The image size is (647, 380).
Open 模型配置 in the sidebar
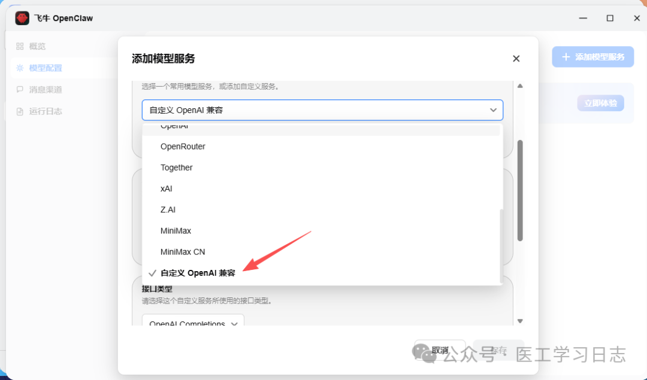(x=46, y=68)
